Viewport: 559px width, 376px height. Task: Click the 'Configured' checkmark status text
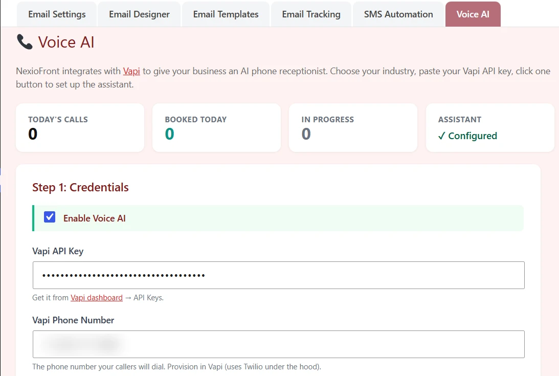(x=467, y=136)
